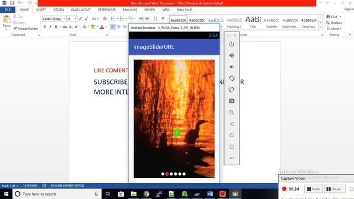Image resolution: width=354 pixels, height=199 pixels.
Task: Expand the bullets list dropdown arrow
Action: [117, 19]
